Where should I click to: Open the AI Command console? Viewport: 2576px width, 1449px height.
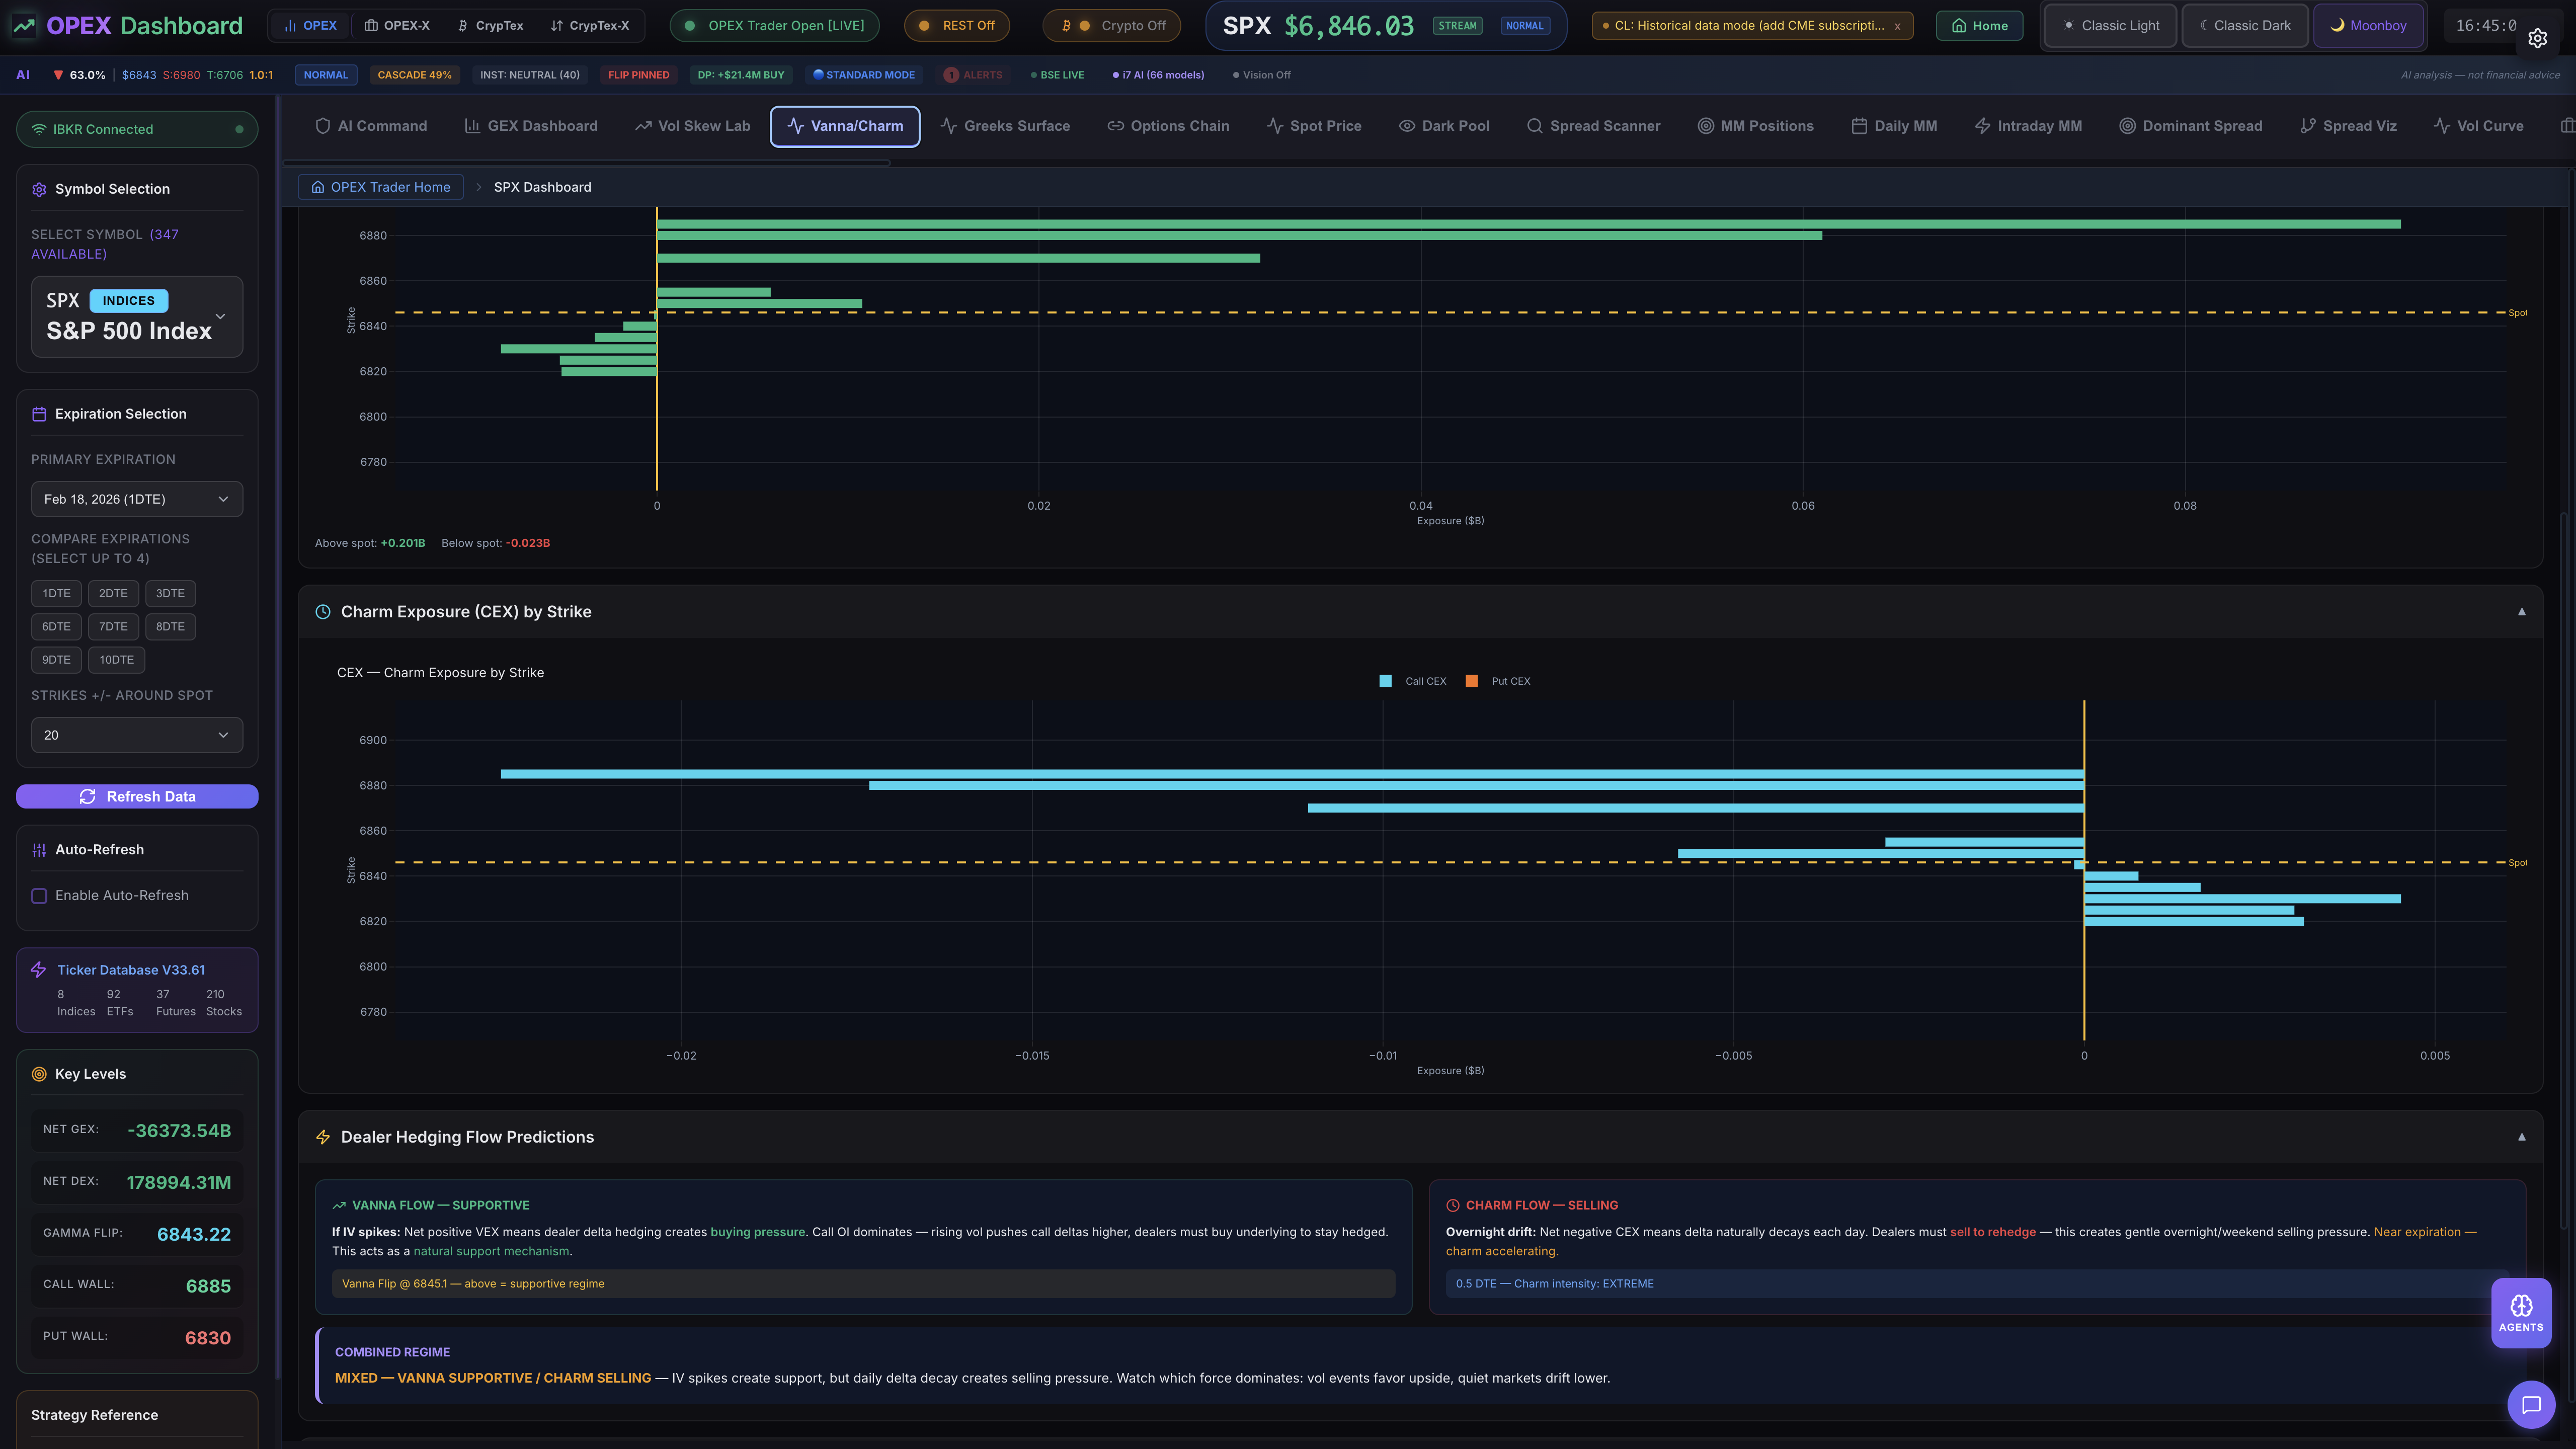[x=371, y=126]
